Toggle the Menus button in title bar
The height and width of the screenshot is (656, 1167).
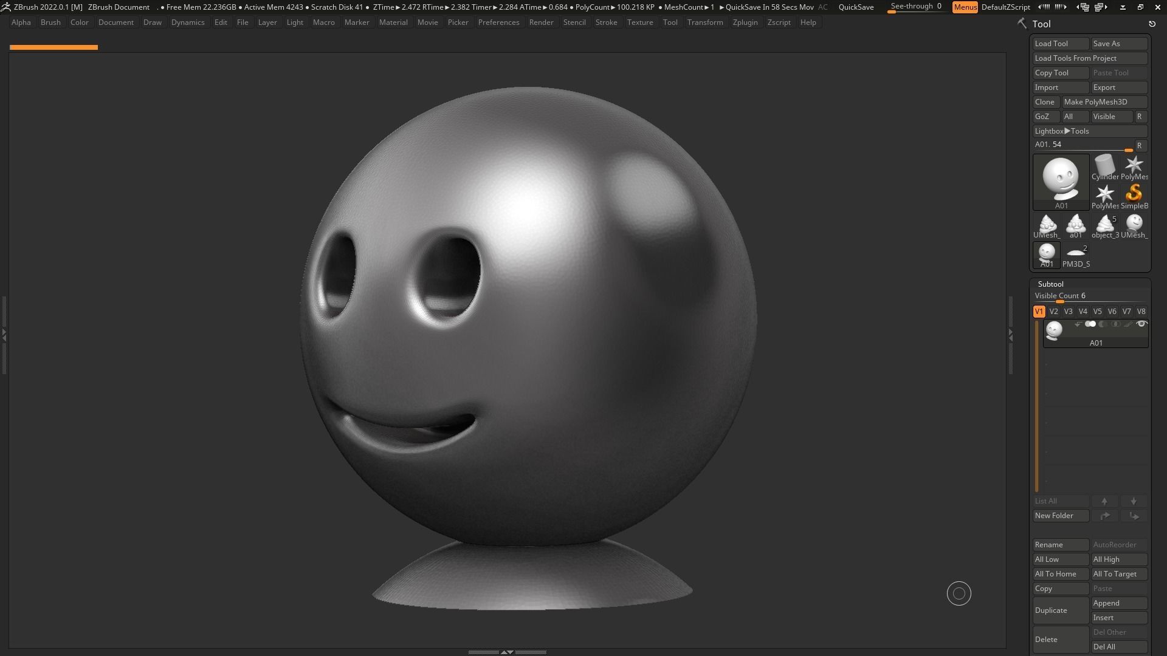point(965,7)
